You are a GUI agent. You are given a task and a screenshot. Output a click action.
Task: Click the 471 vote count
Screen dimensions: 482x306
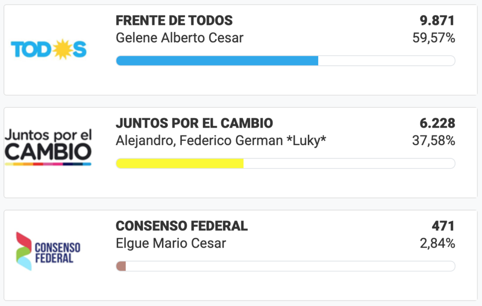(x=443, y=226)
